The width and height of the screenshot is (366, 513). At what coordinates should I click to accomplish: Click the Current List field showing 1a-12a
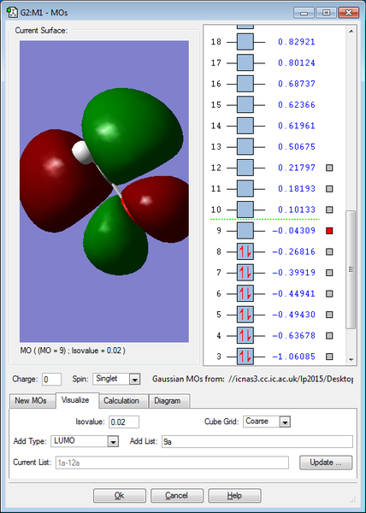click(172, 463)
